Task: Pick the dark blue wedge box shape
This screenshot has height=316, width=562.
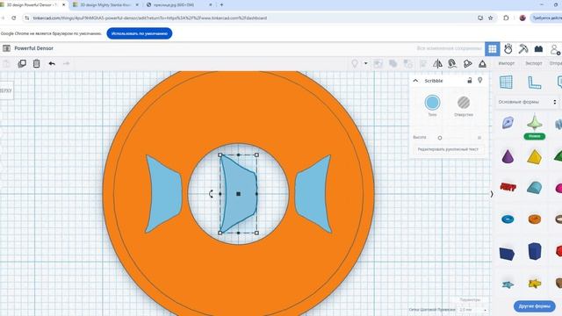Action: pyautogui.click(x=508, y=254)
